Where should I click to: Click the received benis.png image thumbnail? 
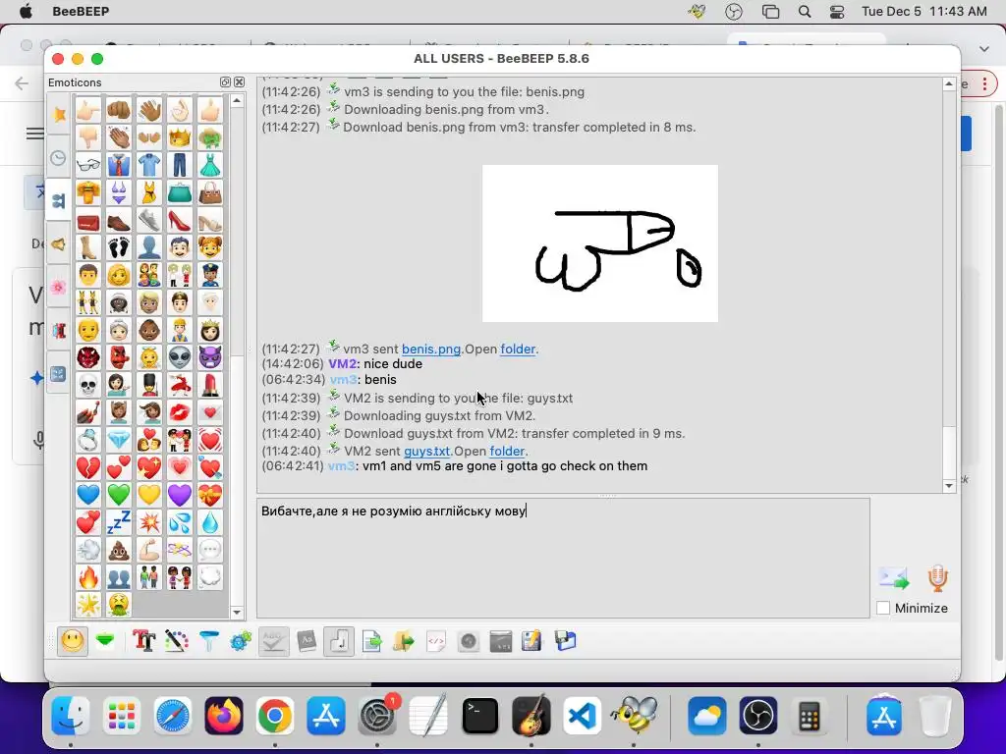coord(600,243)
